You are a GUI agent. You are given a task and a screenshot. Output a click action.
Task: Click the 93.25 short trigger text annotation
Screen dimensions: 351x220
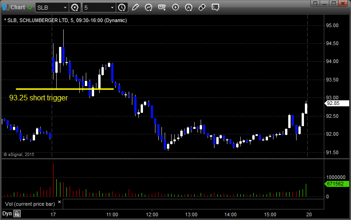38,98
